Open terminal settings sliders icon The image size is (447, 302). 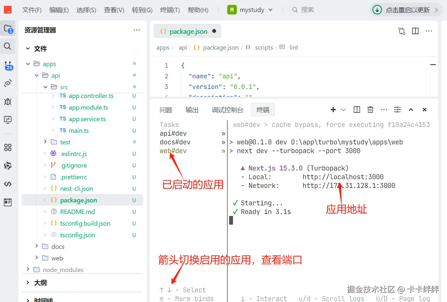click(x=397, y=110)
